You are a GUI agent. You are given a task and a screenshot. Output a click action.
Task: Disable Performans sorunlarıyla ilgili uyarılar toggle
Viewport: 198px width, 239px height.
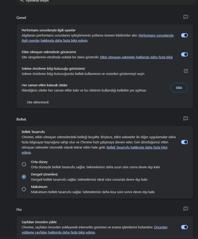(x=184, y=35)
